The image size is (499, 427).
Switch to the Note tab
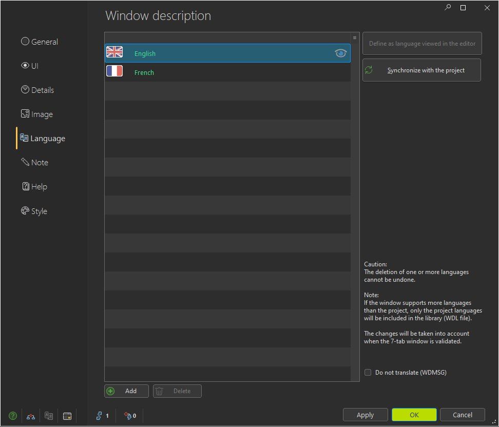pos(34,162)
